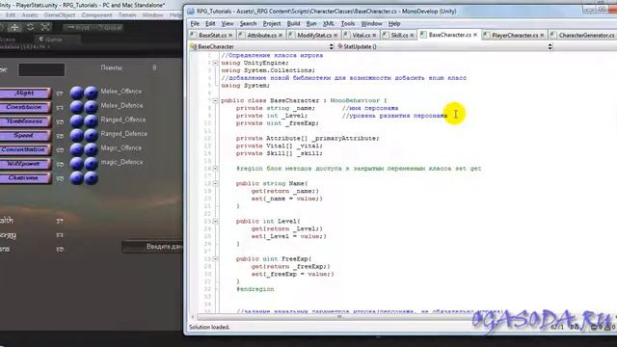Open MonoDevelop Build menu
The image size is (617, 347).
(293, 23)
